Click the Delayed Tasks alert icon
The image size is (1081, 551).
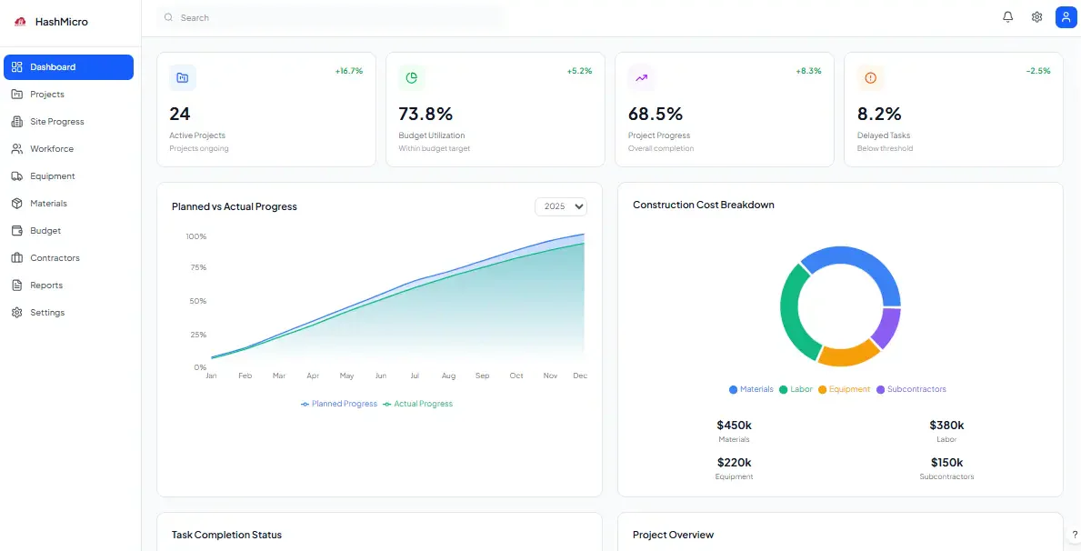click(870, 78)
